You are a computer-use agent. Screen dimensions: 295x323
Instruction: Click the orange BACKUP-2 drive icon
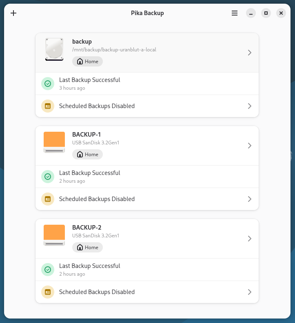pos(54,235)
